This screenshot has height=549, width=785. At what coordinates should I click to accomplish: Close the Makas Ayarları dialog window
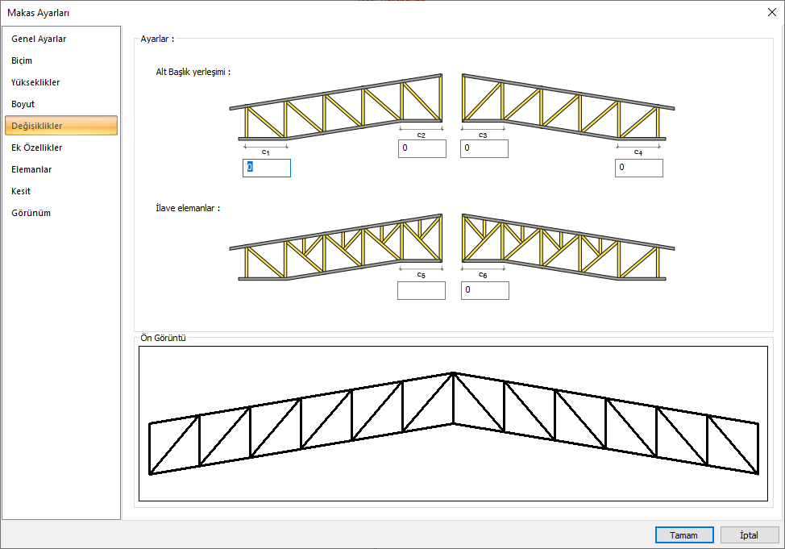[x=771, y=11]
